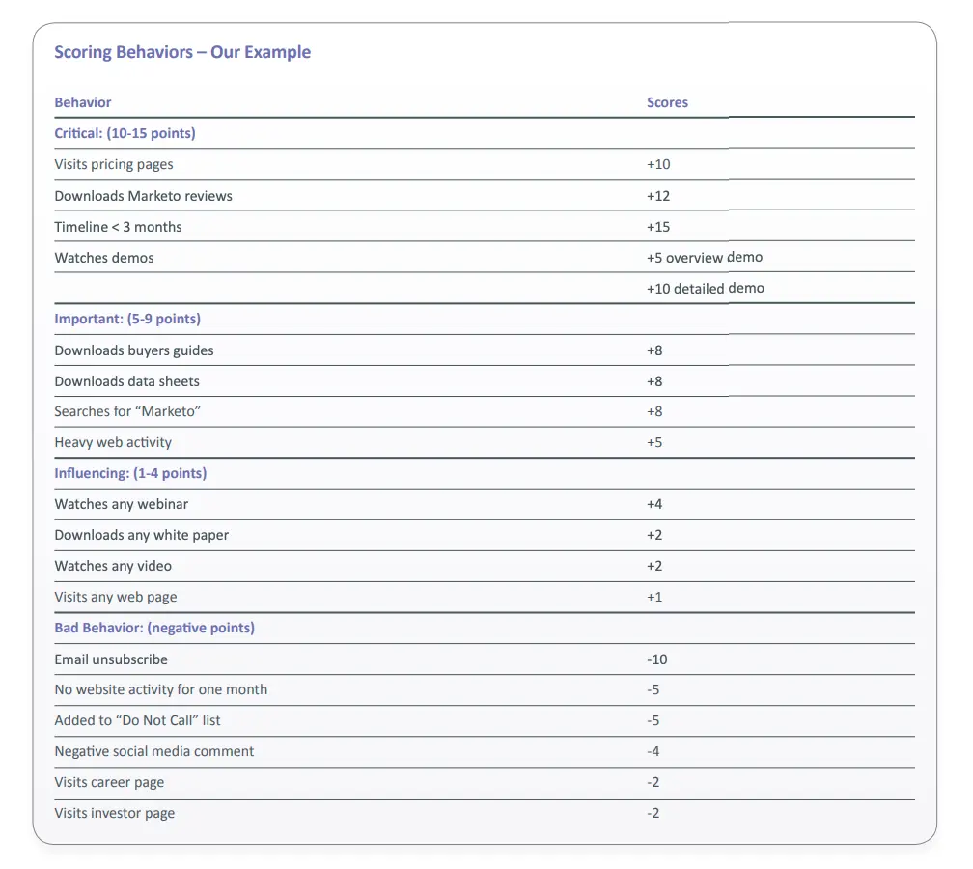
Task: Click the Critical (10-15 points) section header
Action: click(125, 133)
